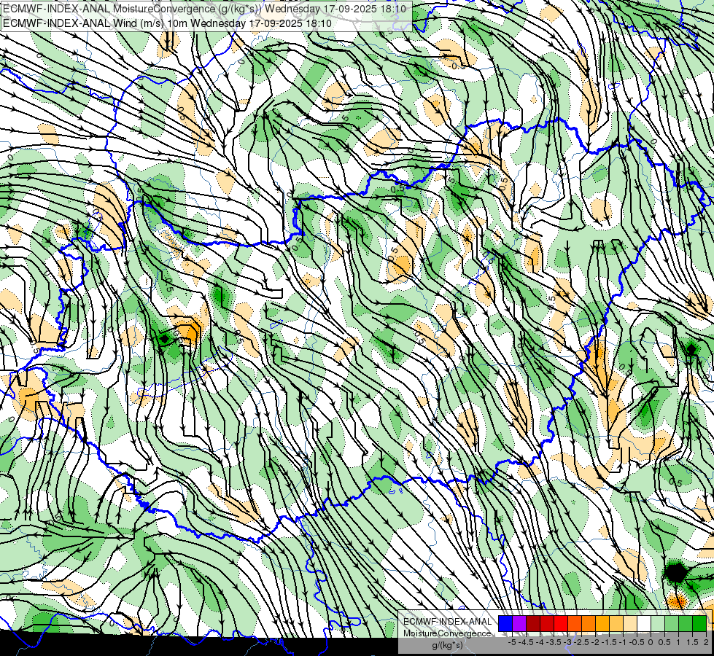Click the 2 tick label ending the legend
Screen dimensions: 714x656
point(706,642)
